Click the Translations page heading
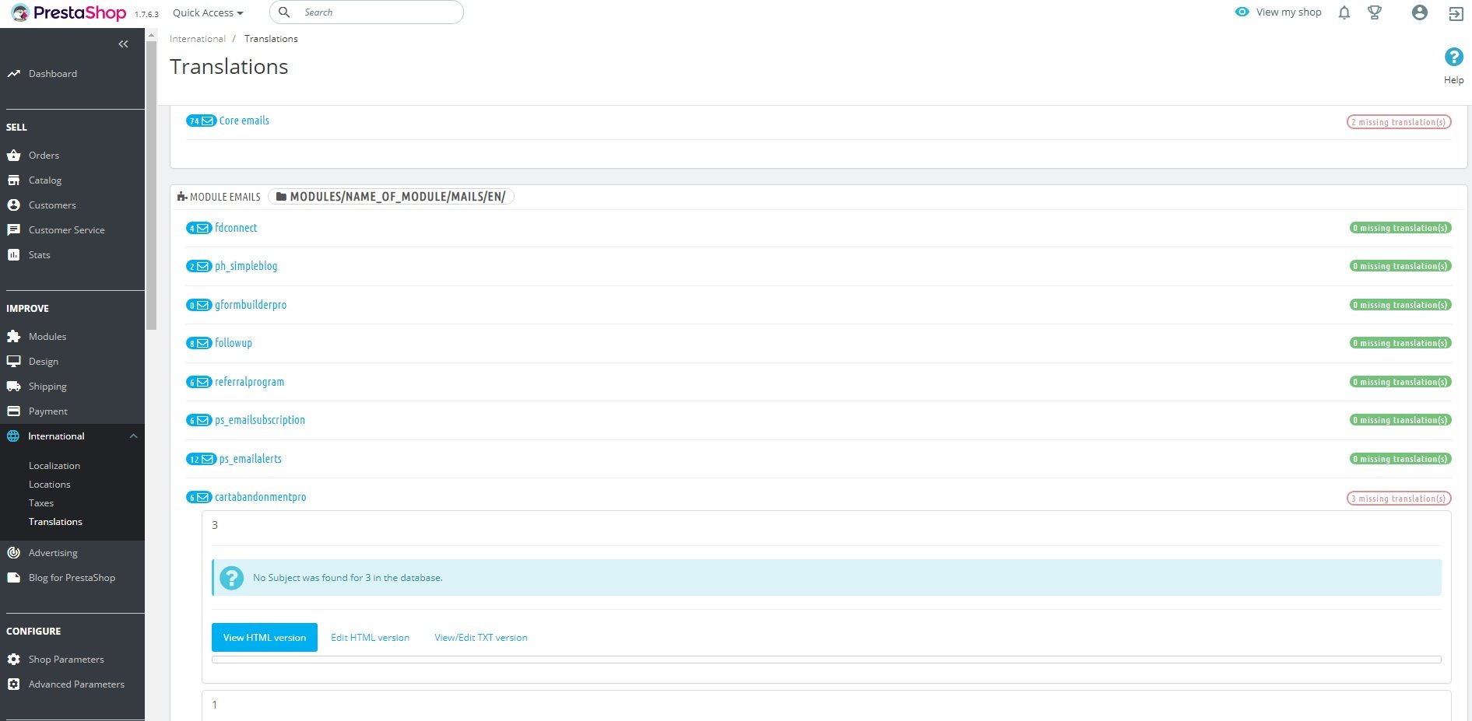The height and width of the screenshot is (721, 1472). pyautogui.click(x=229, y=67)
